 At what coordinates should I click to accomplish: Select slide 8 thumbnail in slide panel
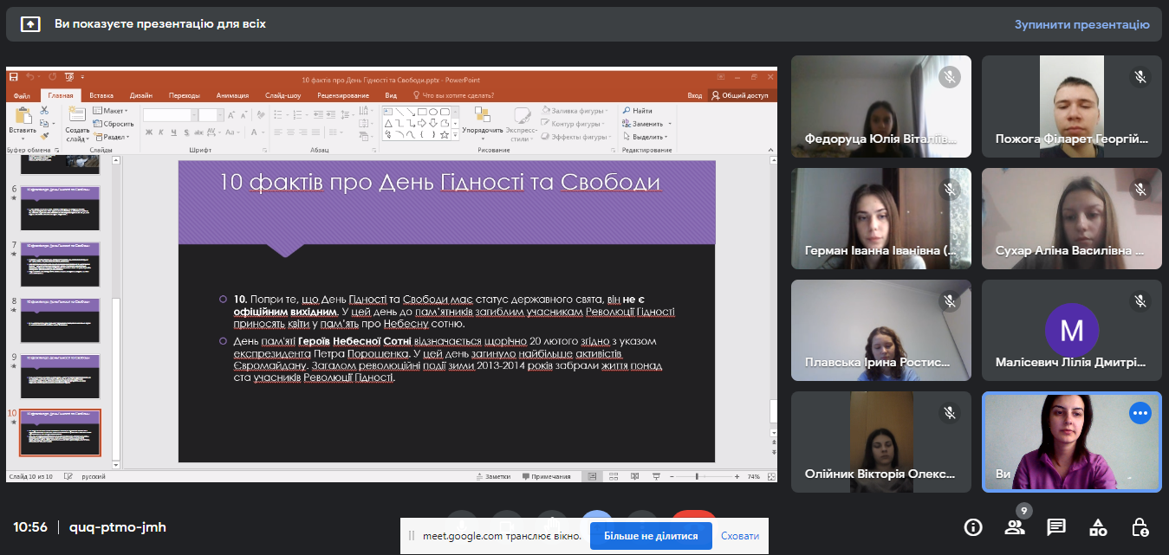(60, 319)
